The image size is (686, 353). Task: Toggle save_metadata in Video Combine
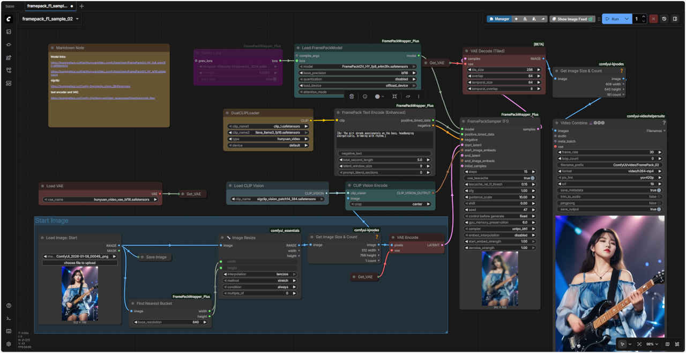coord(659,190)
